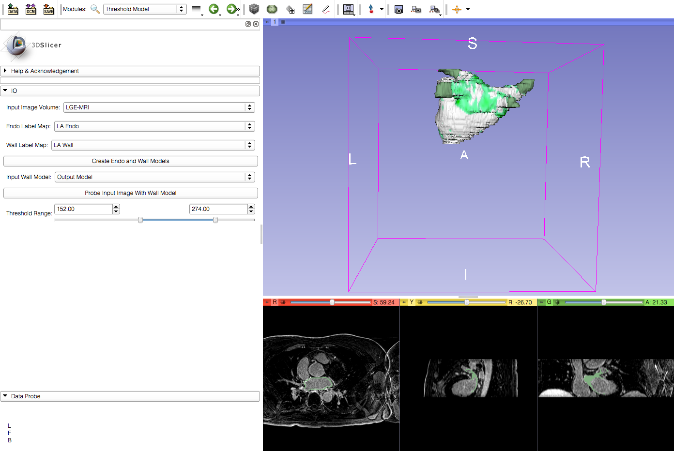Click the Save scene icon
Screen dimensions: 674x452
[x=48, y=9]
